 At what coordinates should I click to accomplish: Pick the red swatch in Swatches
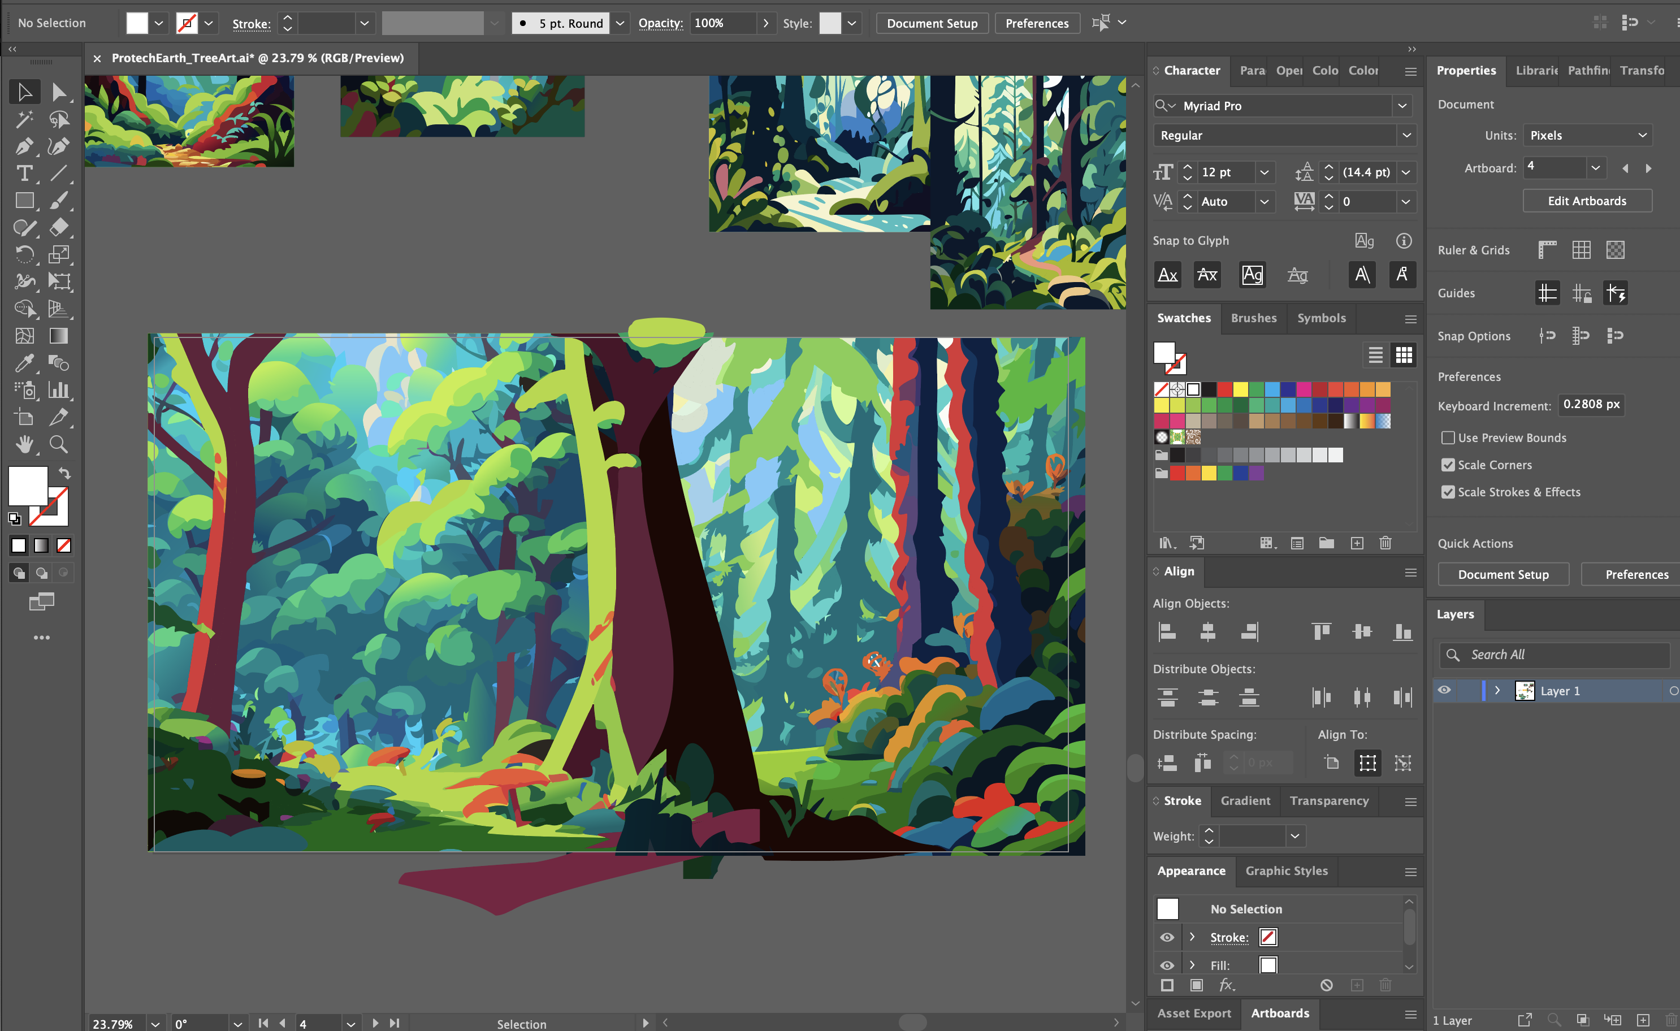1224,389
